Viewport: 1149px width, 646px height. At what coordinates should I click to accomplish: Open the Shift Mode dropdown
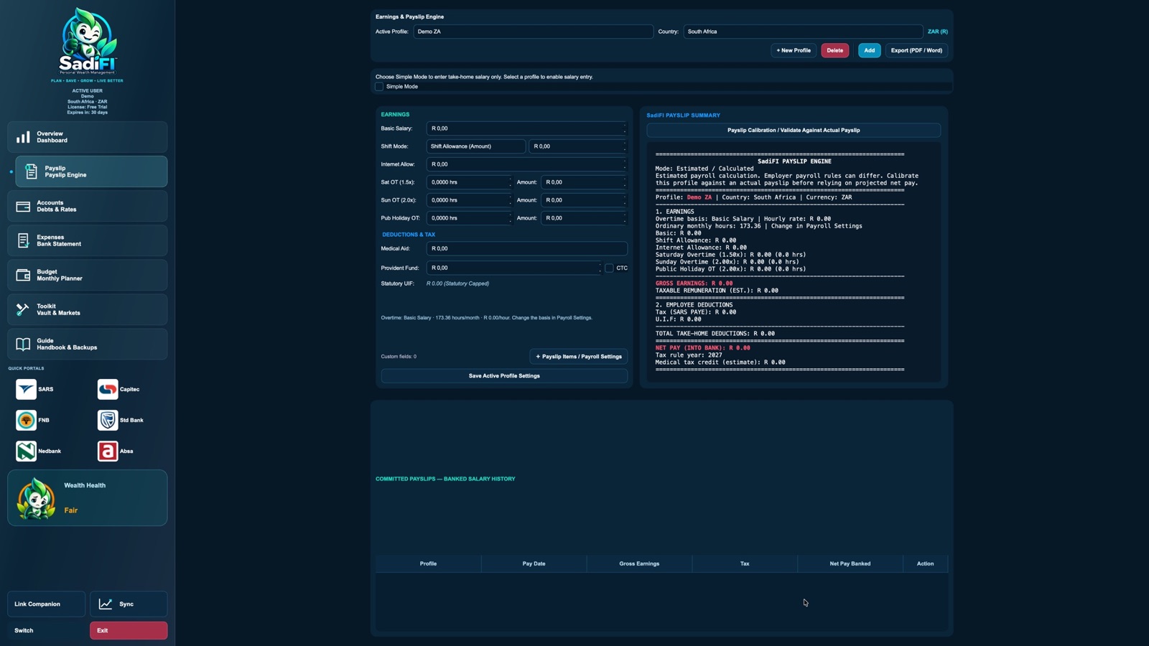click(x=476, y=146)
